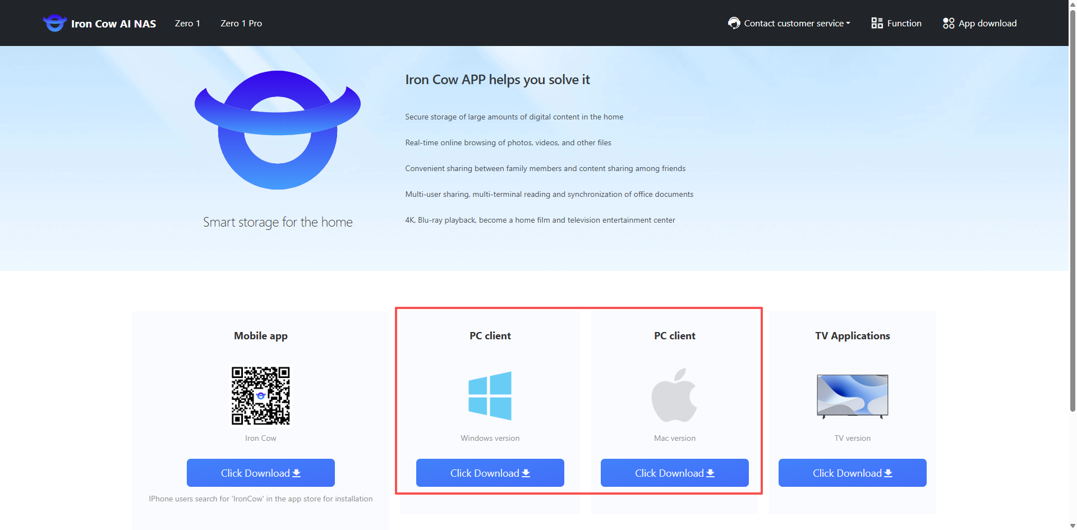Click the Iron Cow logo icon in header

(x=54, y=23)
